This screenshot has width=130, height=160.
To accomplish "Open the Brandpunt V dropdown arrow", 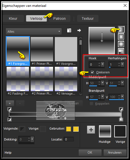I will point(123,97).
